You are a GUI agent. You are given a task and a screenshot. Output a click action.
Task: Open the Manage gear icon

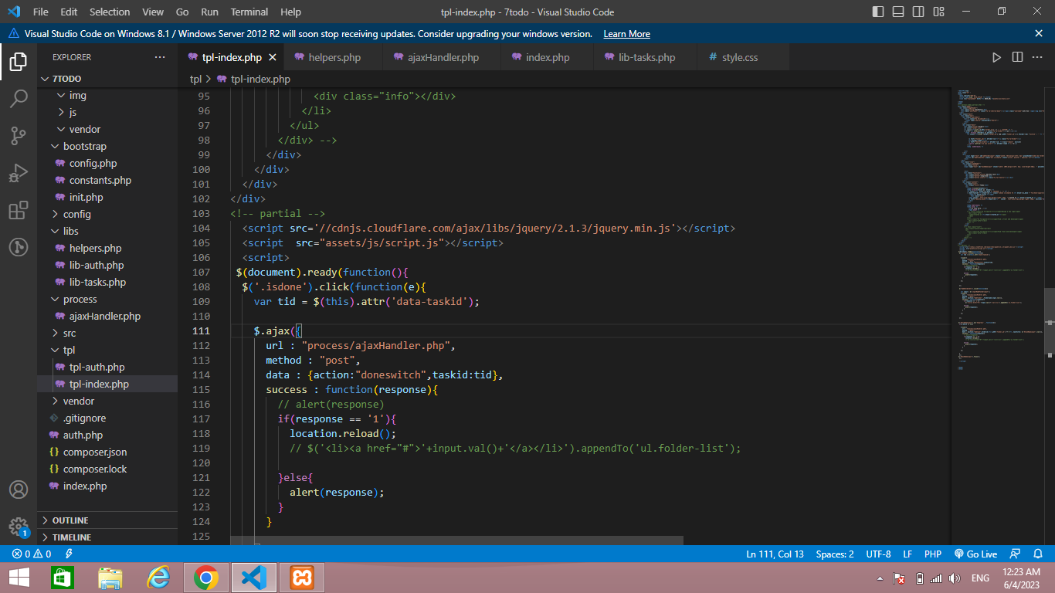coord(19,527)
